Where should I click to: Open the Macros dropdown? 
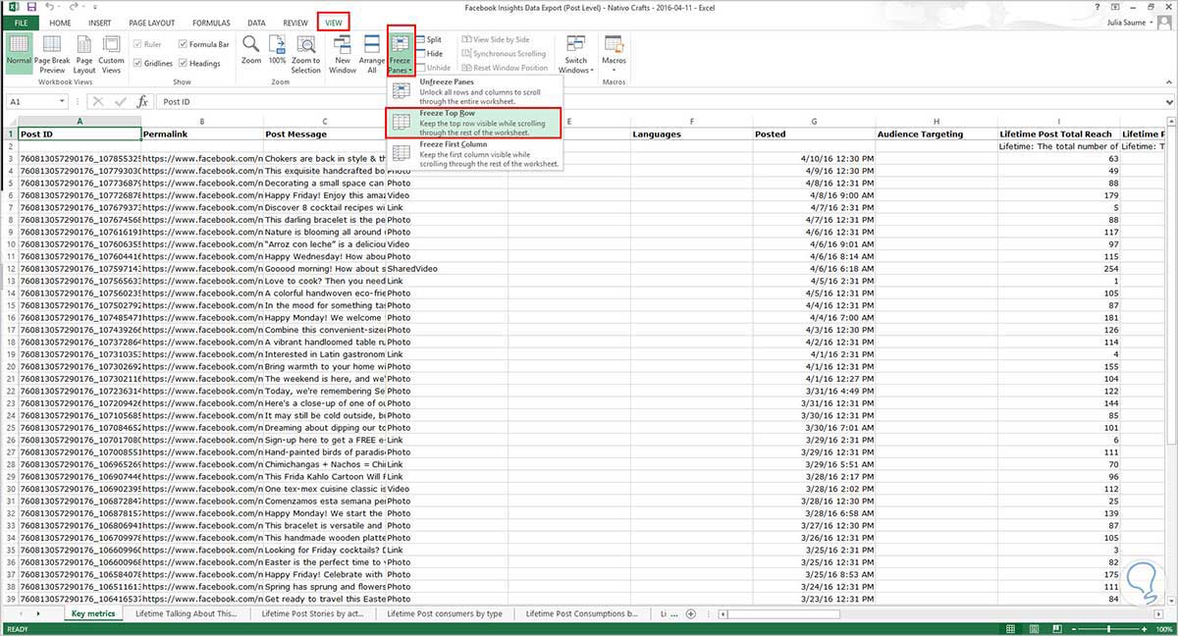615,54
